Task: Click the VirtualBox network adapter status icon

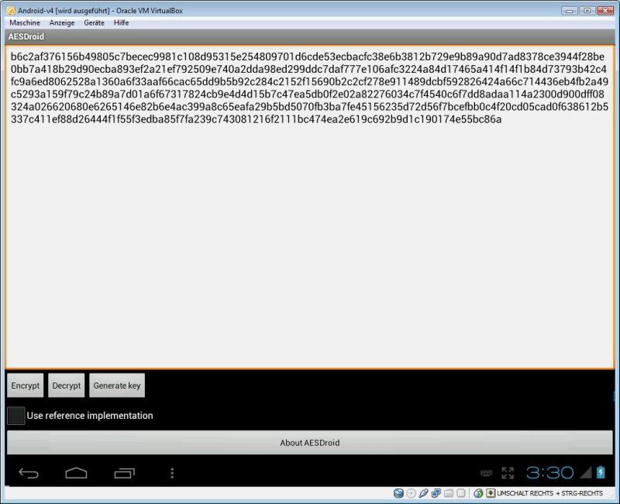Action: click(x=436, y=493)
